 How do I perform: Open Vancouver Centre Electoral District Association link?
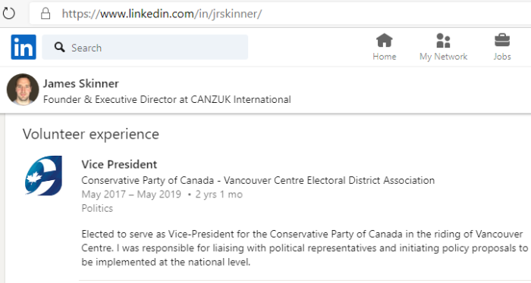(258, 180)
